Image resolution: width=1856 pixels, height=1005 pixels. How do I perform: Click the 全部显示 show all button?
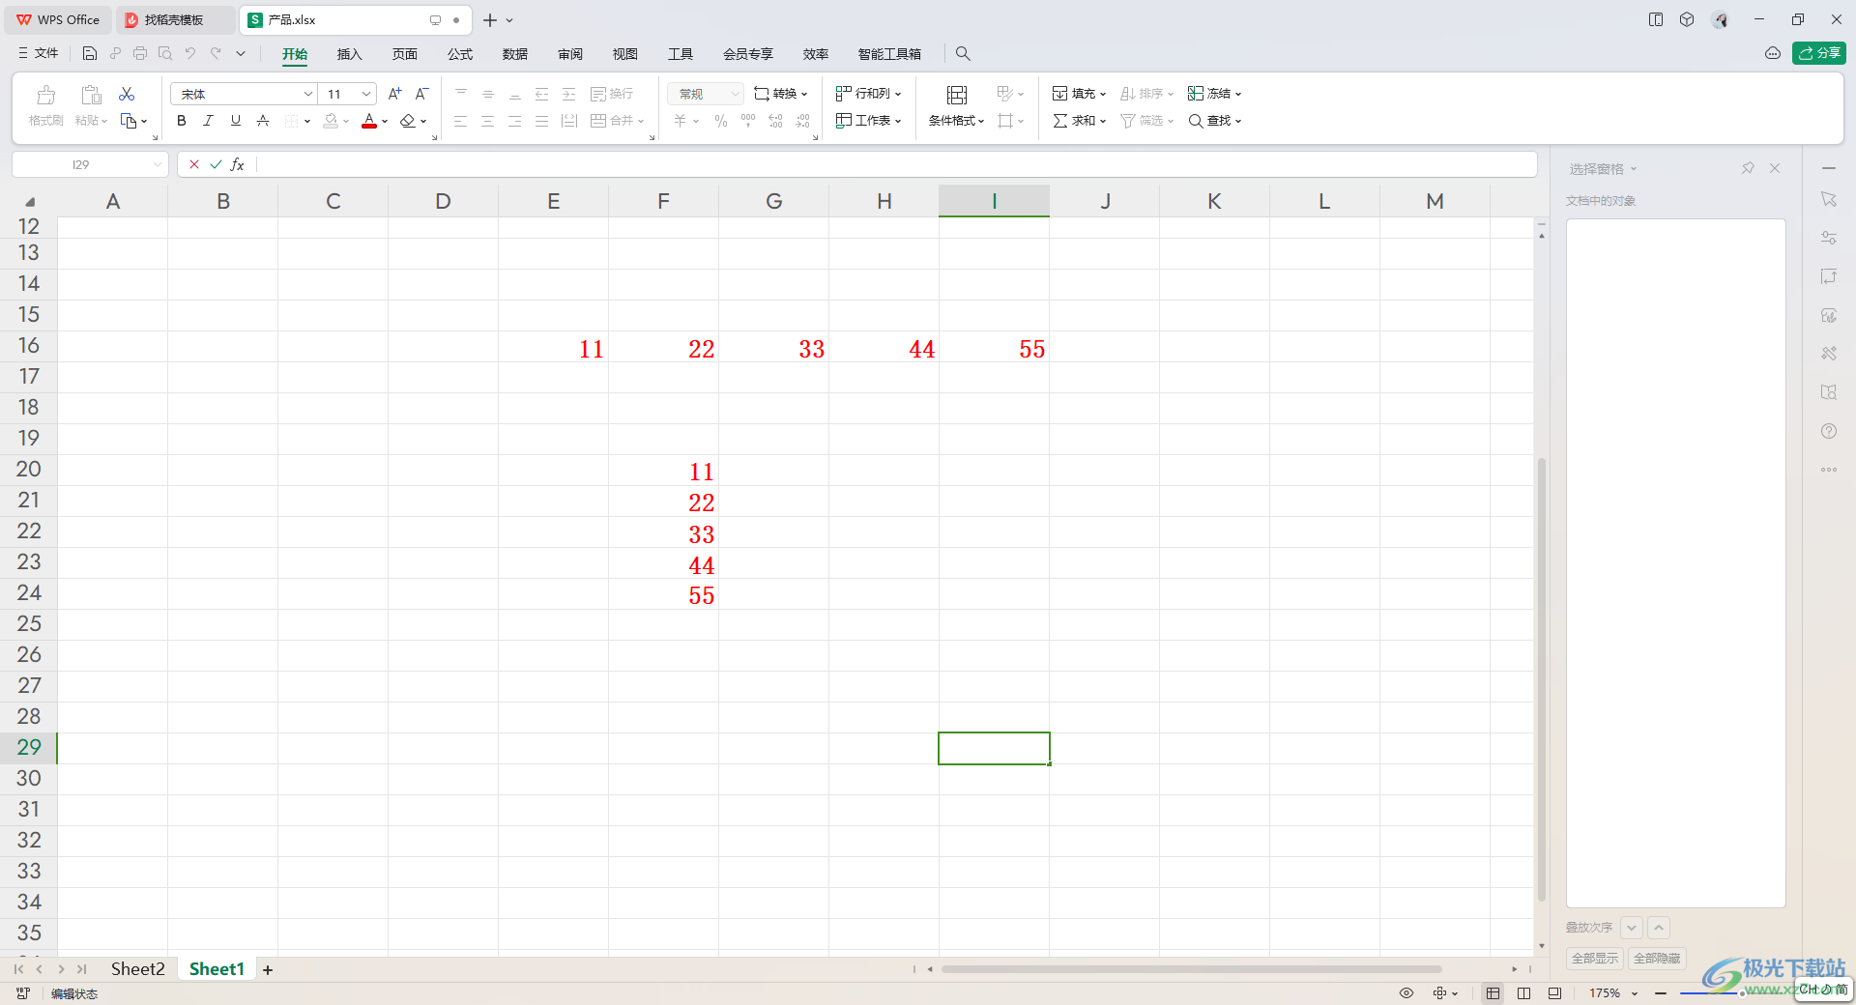(1595, 958)
